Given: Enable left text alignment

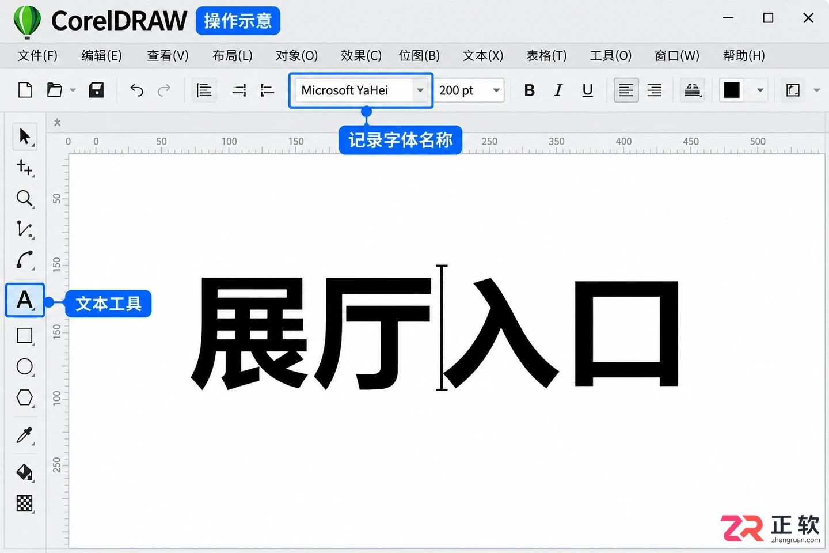Looking at the screenshot, I should (626, 90).
